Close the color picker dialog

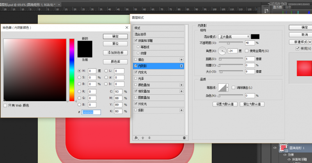127,28
